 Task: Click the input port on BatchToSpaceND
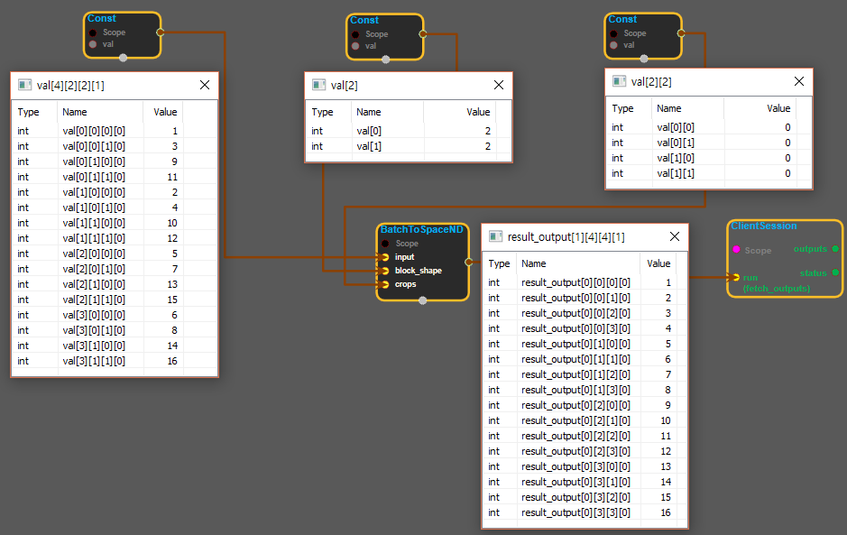386,257
